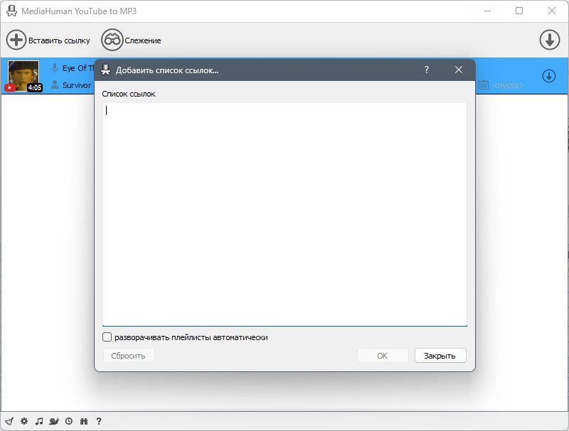569x431 pixels.
Task: Click the MediaHuman app icon in title bar
Action: [x=12, y=11]
